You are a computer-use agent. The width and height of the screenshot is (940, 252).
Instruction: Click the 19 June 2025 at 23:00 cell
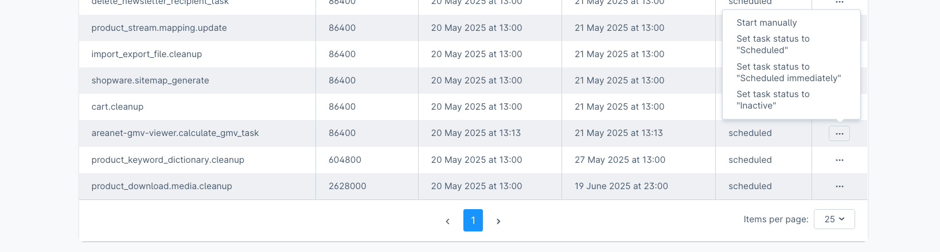coord(621,186)
